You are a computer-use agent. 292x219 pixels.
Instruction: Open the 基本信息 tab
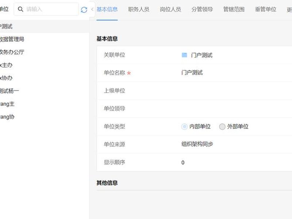107,9
